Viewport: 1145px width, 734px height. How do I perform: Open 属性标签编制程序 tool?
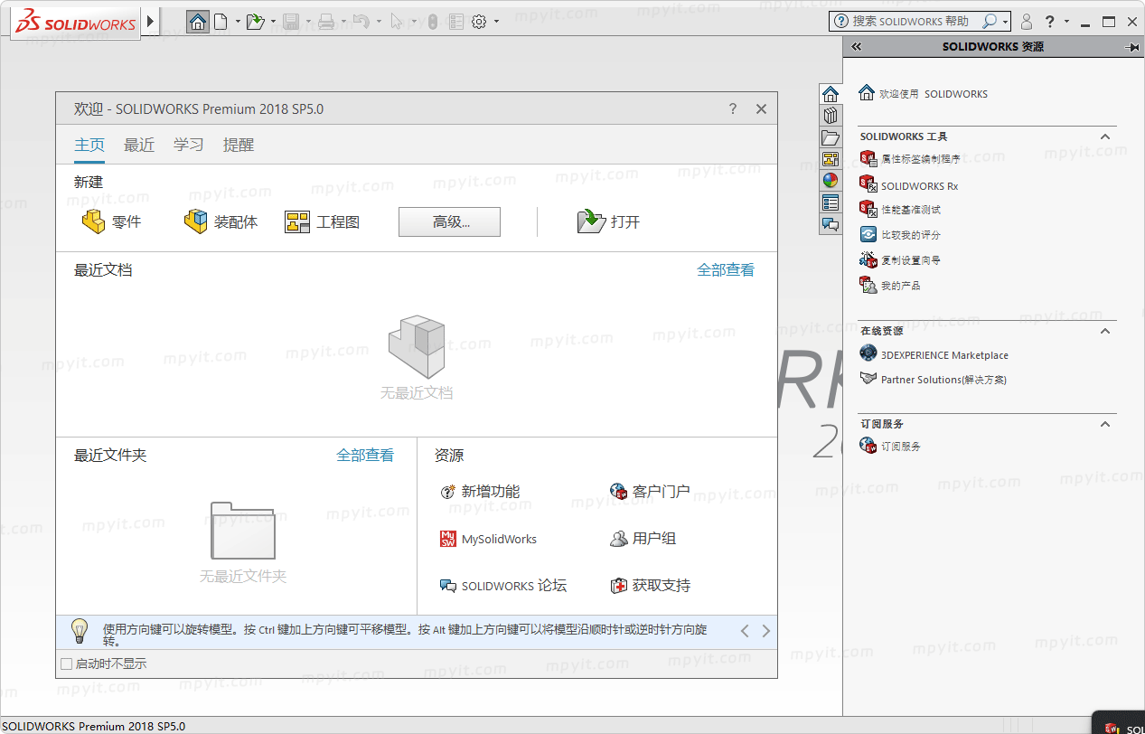click(x=910, y=159)
